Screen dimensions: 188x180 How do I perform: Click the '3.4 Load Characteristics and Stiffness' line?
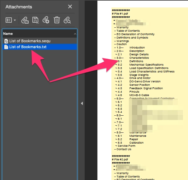145,72
